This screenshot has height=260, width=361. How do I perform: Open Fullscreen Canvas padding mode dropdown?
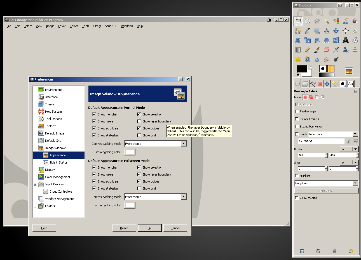156,197
